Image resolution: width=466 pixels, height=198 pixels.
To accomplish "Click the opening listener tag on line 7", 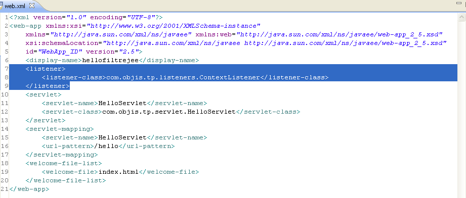I will click(46, 69).
